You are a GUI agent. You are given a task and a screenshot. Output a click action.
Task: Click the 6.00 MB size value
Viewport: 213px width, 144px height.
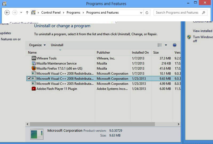tap(165, 89)
